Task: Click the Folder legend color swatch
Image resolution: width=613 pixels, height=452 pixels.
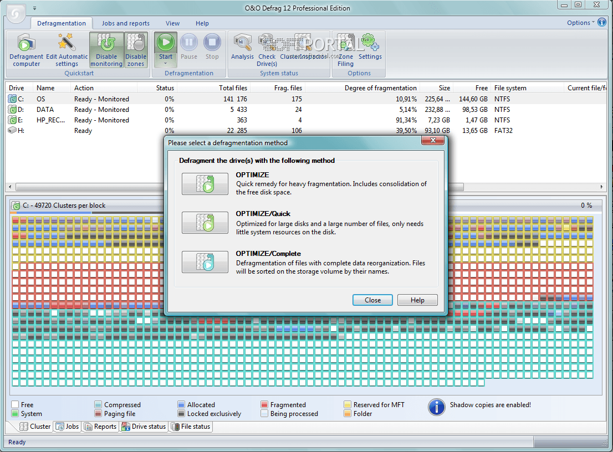Action: click(348, 413)
